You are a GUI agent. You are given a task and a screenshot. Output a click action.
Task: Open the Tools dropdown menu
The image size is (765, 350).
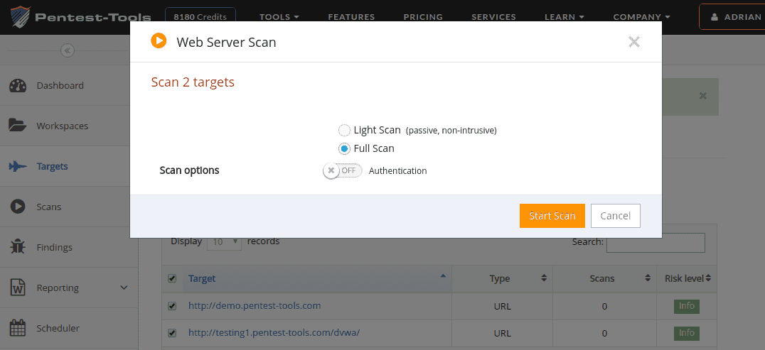pos(279,17)
